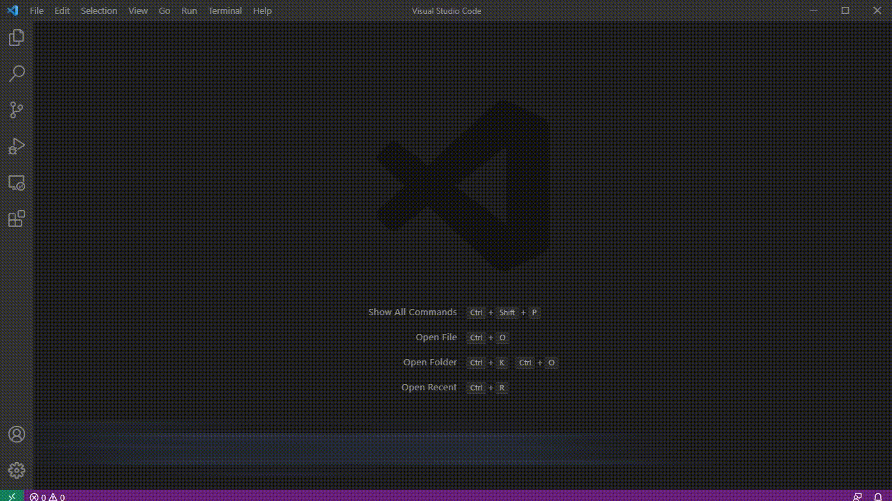Open the File menu
Image resolution: width=892 pixels, height=501 pixels.
coord(36,10)
